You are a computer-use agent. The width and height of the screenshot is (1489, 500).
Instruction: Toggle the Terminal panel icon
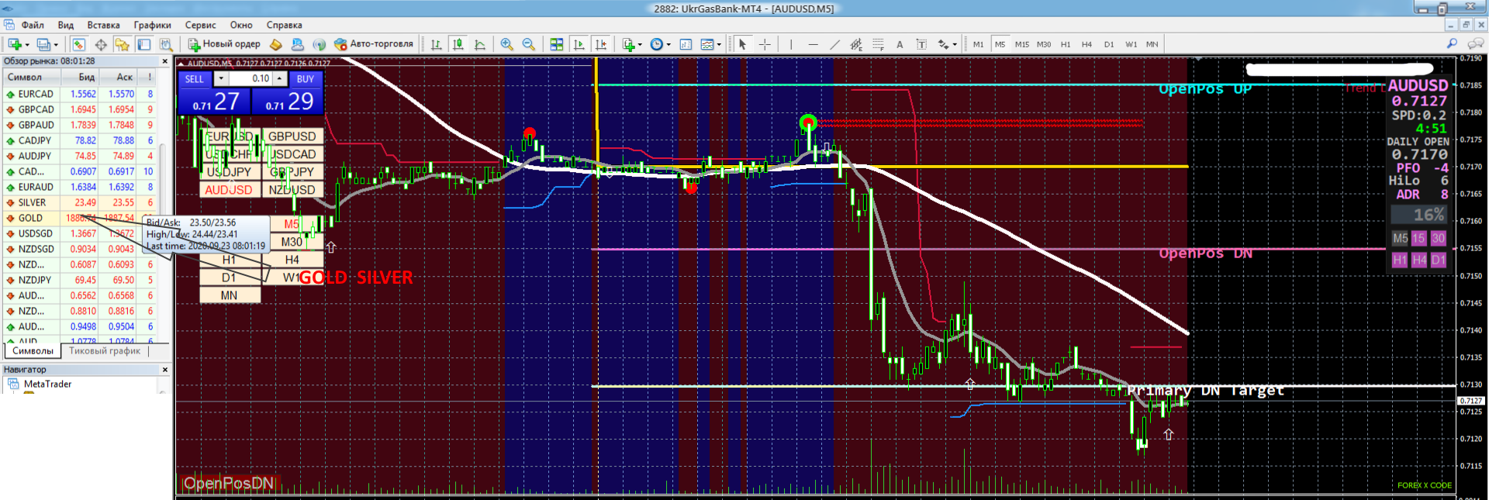pyautogui.click(x=143, y=44)
